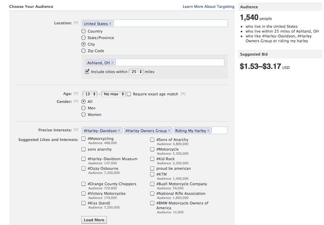Select the Zip Code radio option
Image resolution: width=324 pixels, height=225 pixels.
tap(83, 50)
